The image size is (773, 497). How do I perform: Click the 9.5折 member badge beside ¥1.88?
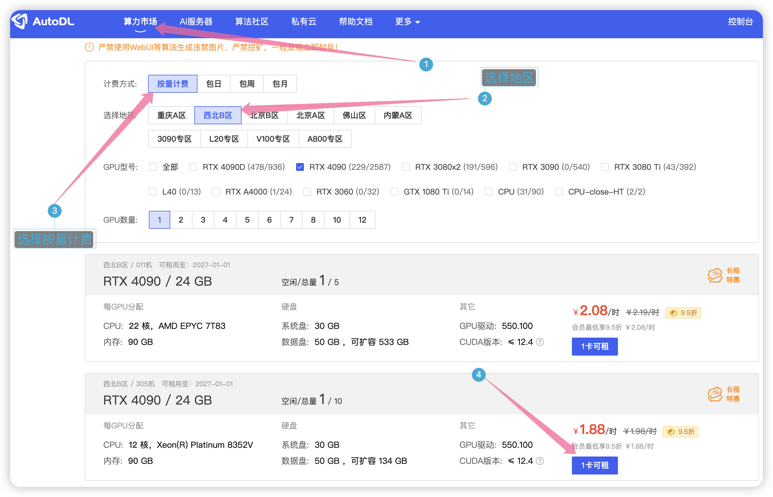coord(680,432)
